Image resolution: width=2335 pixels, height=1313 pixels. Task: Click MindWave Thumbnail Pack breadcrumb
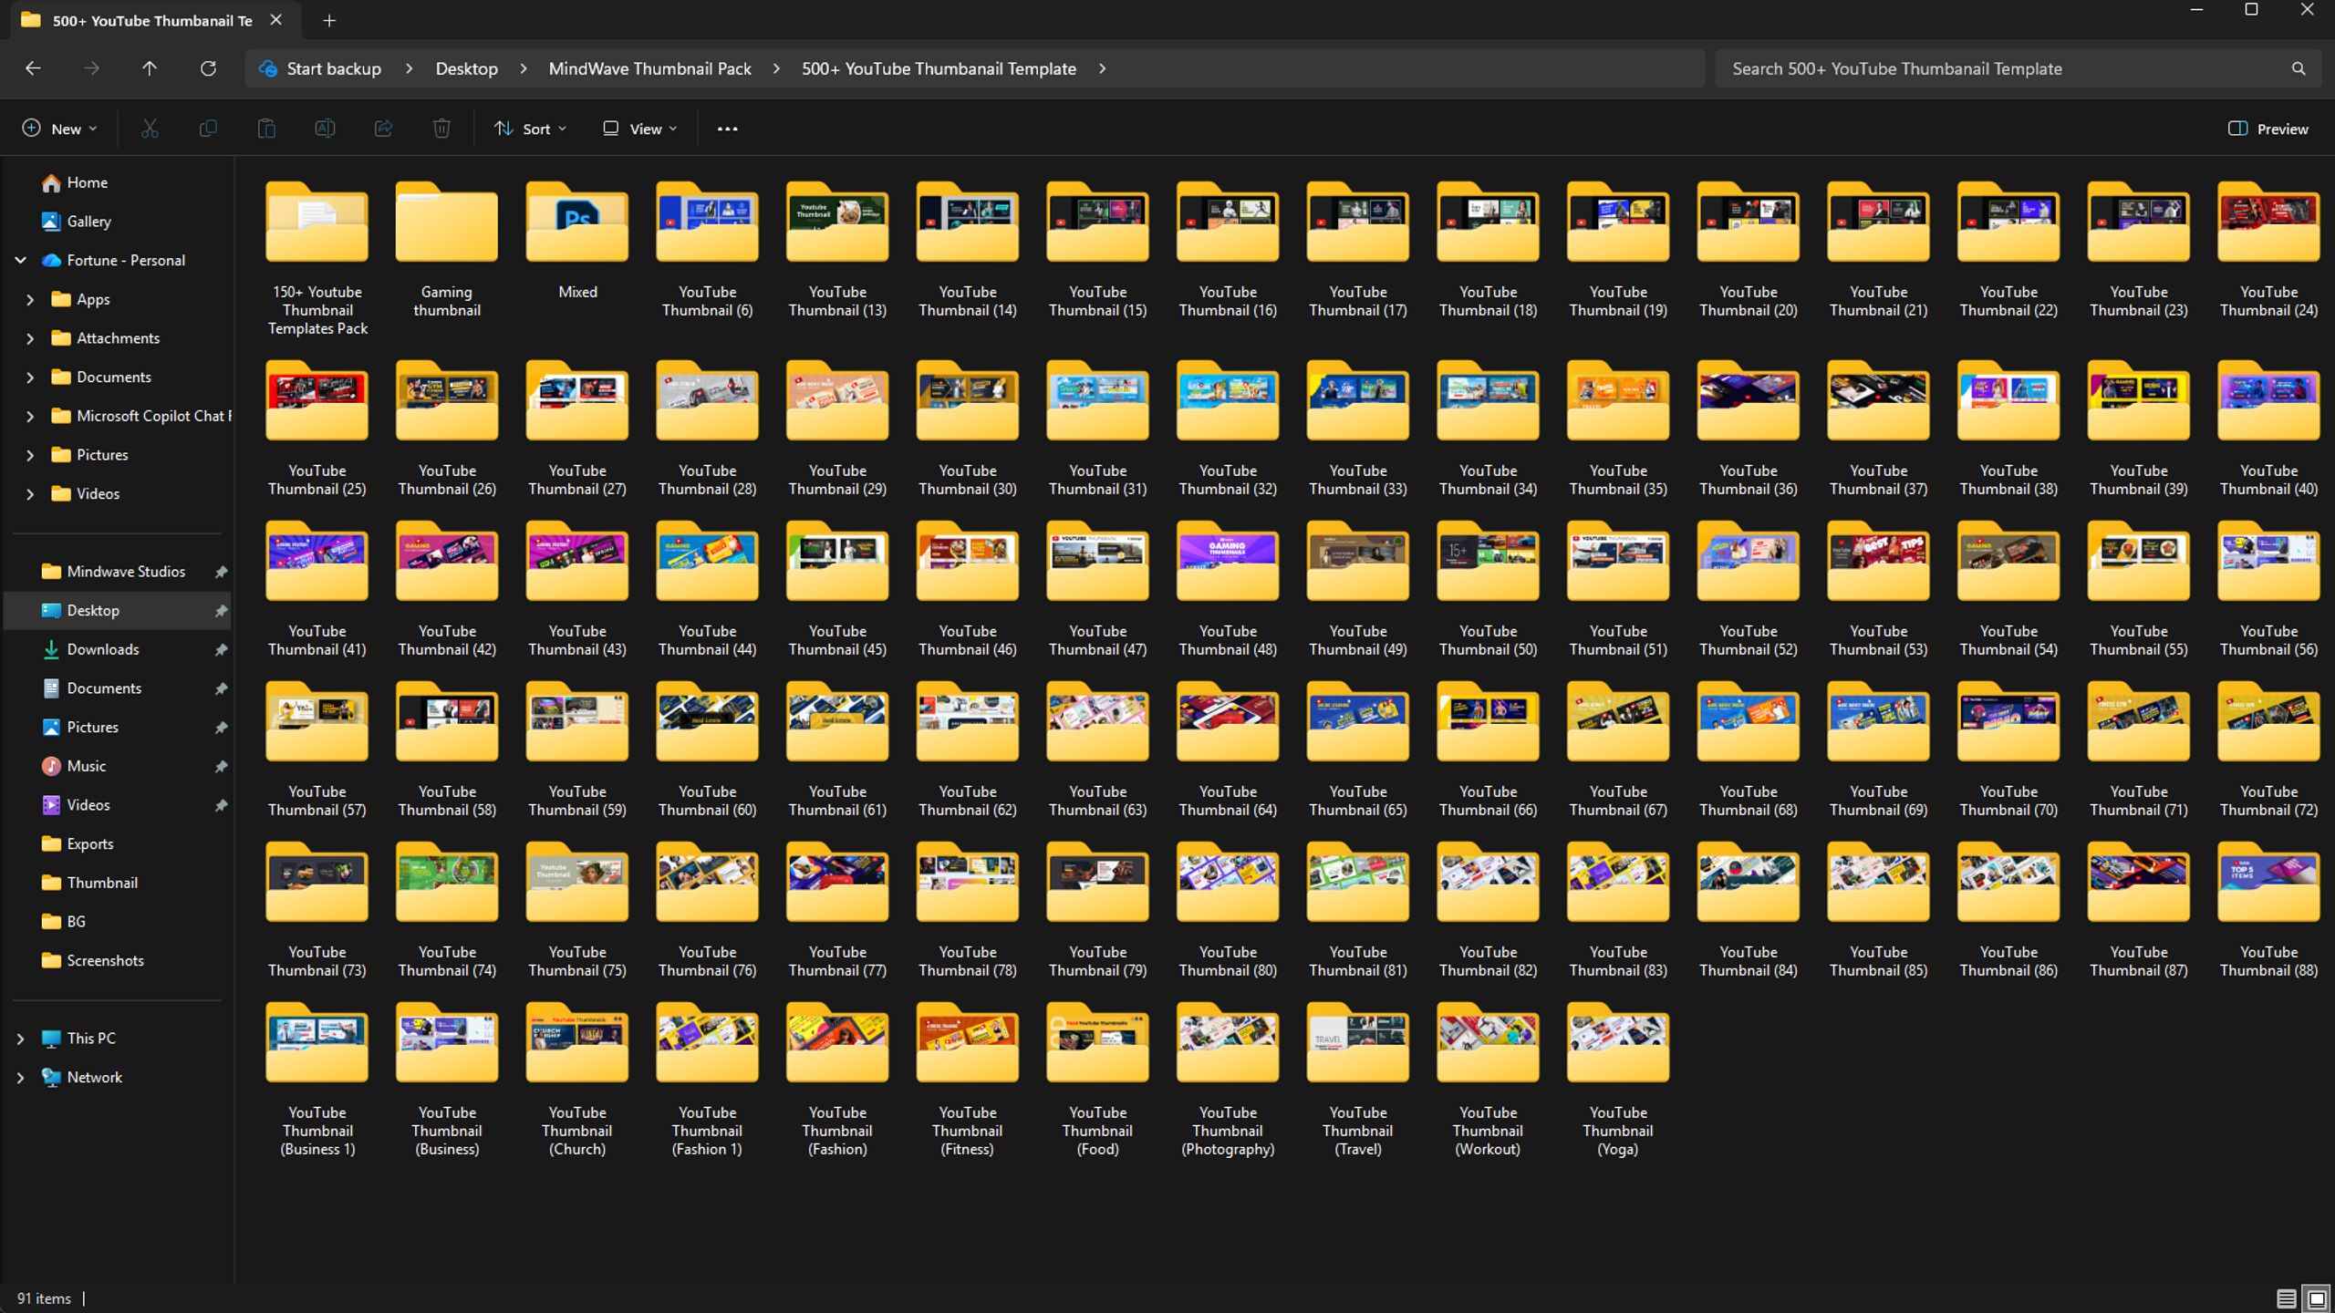pyautogui.click(x=649, y=68)
